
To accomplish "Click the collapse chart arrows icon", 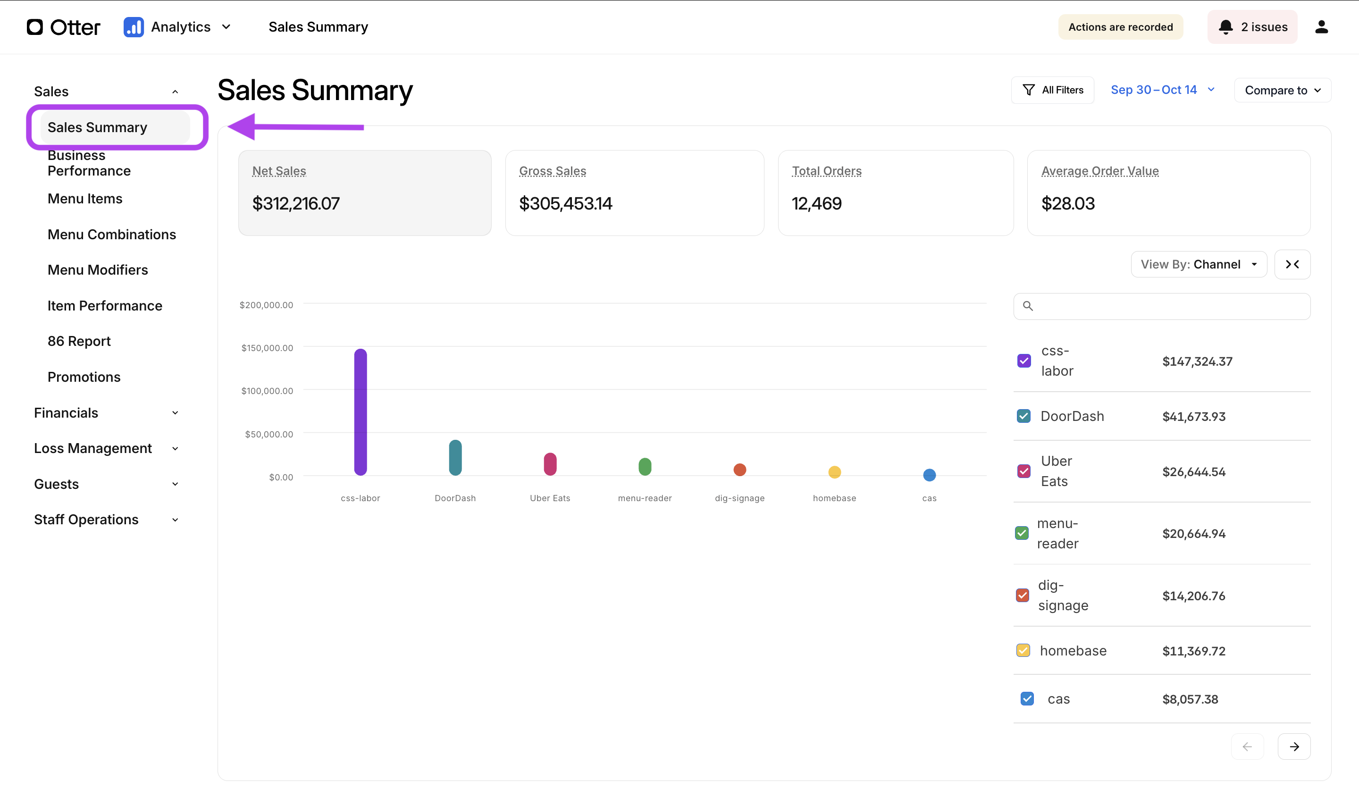I will tap(1292, 264).
